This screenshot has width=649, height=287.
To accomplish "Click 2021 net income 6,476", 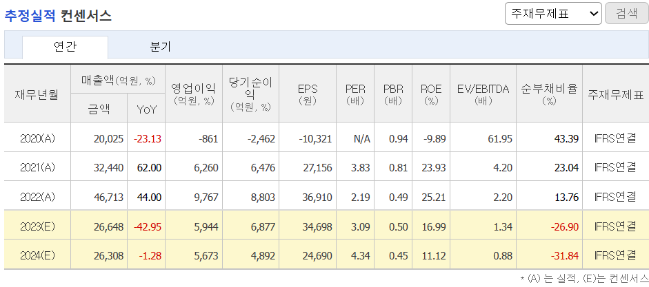I will coord(262,168).
